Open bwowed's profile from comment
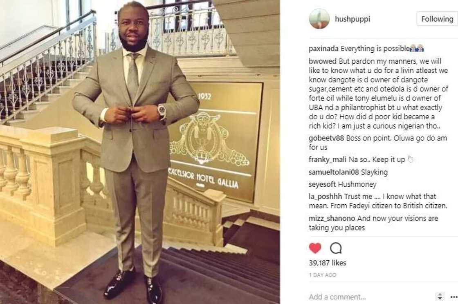Image resolution: width=458 pixels, height=304 pixels. click(x=323, y=61)
